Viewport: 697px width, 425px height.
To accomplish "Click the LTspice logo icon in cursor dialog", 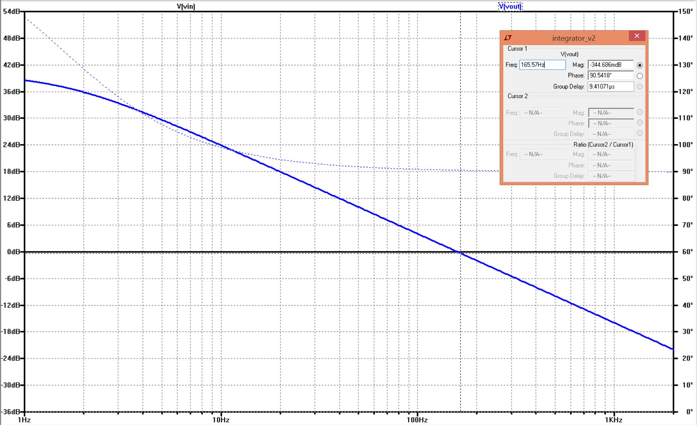I will click(x=508, y=38).
